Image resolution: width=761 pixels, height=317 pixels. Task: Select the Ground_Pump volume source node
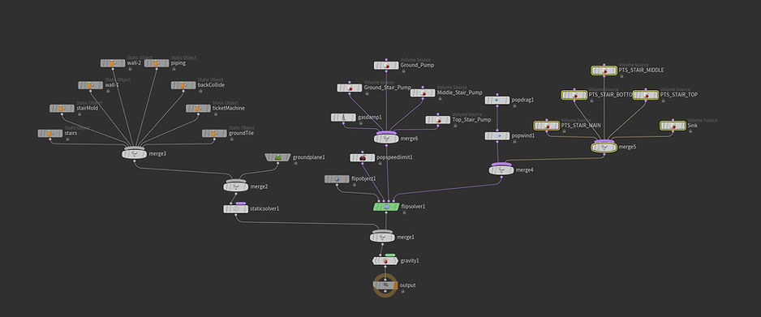[x=386, y=65]
